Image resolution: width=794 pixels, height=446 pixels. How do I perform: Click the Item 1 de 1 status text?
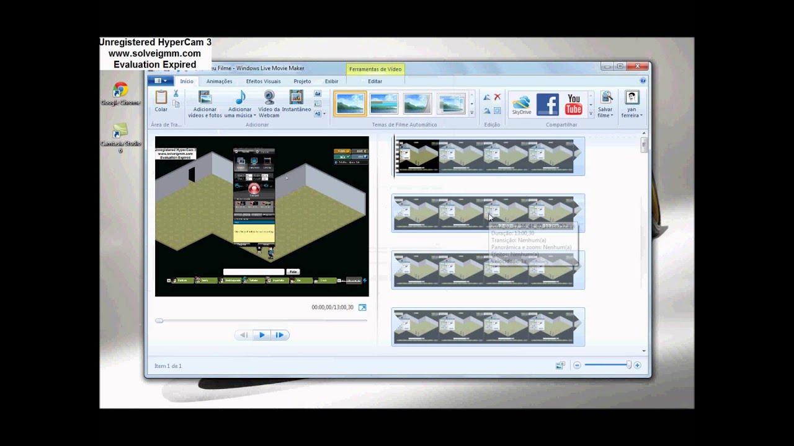tap(168, 366)
